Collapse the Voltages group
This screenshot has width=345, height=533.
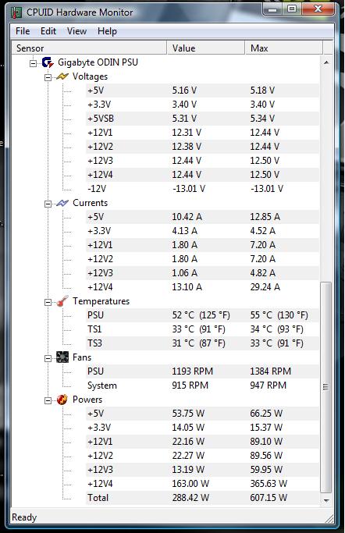[48, 77]
